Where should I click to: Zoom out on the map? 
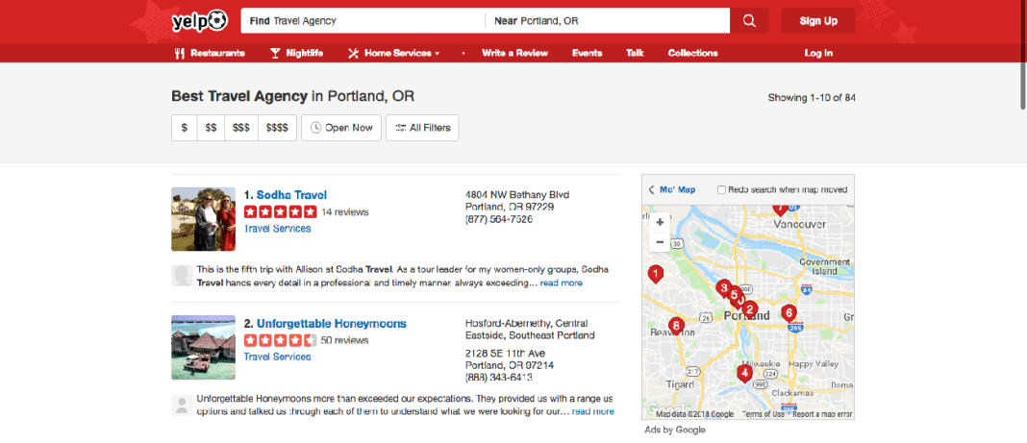660,242
